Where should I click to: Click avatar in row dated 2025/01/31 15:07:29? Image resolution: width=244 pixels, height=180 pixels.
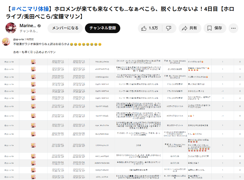point(33,177)
